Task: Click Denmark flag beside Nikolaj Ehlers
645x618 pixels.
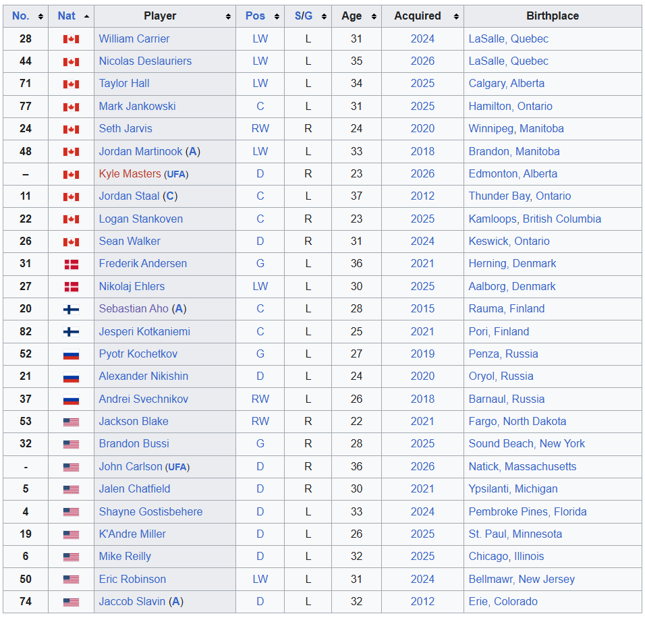Action: pos(71,287)
